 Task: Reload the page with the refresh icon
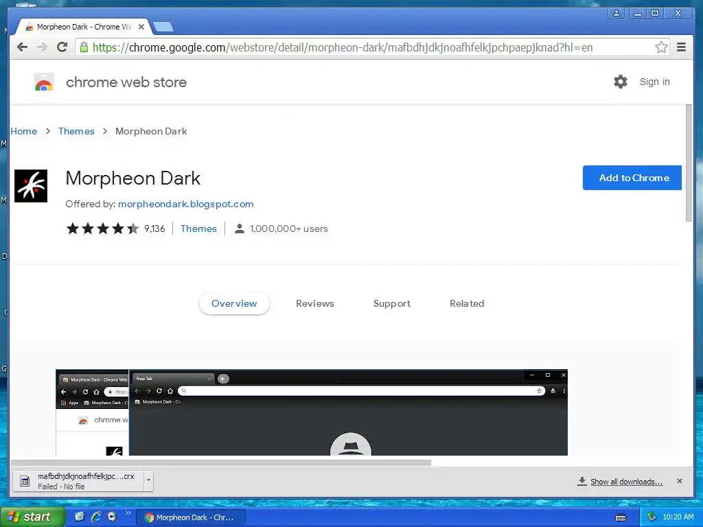pos(62,47)
